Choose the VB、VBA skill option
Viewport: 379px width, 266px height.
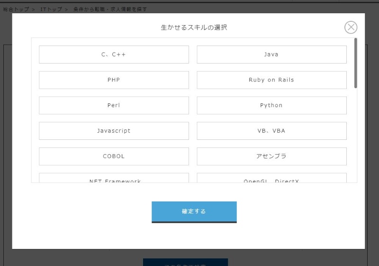pos(271,131)
